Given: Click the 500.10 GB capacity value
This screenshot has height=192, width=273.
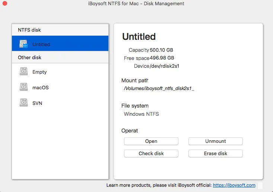Looking at the screenshot, I should point(161,50).
